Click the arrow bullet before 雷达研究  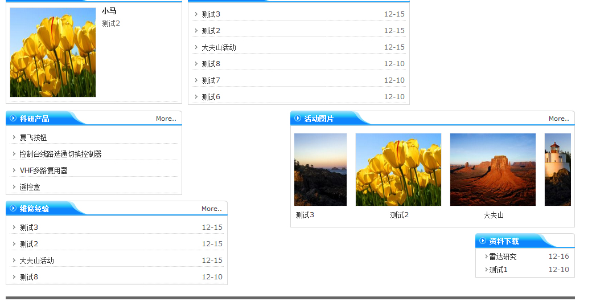point(486,257)
